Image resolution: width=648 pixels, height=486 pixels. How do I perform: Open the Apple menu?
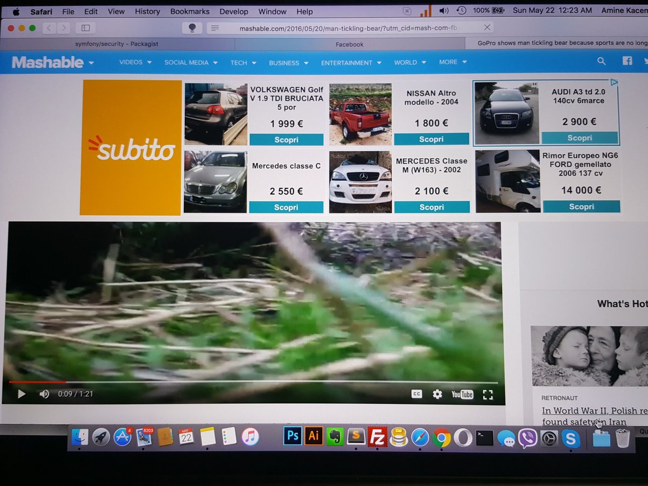(16, 11)
